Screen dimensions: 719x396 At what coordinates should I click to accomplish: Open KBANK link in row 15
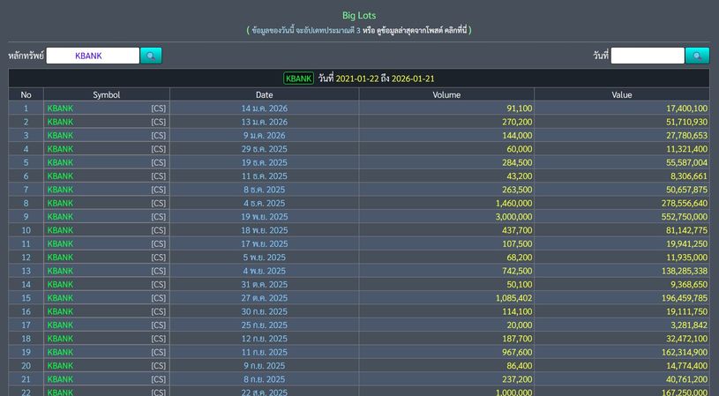pyautogui.click(x=61, y=298)
